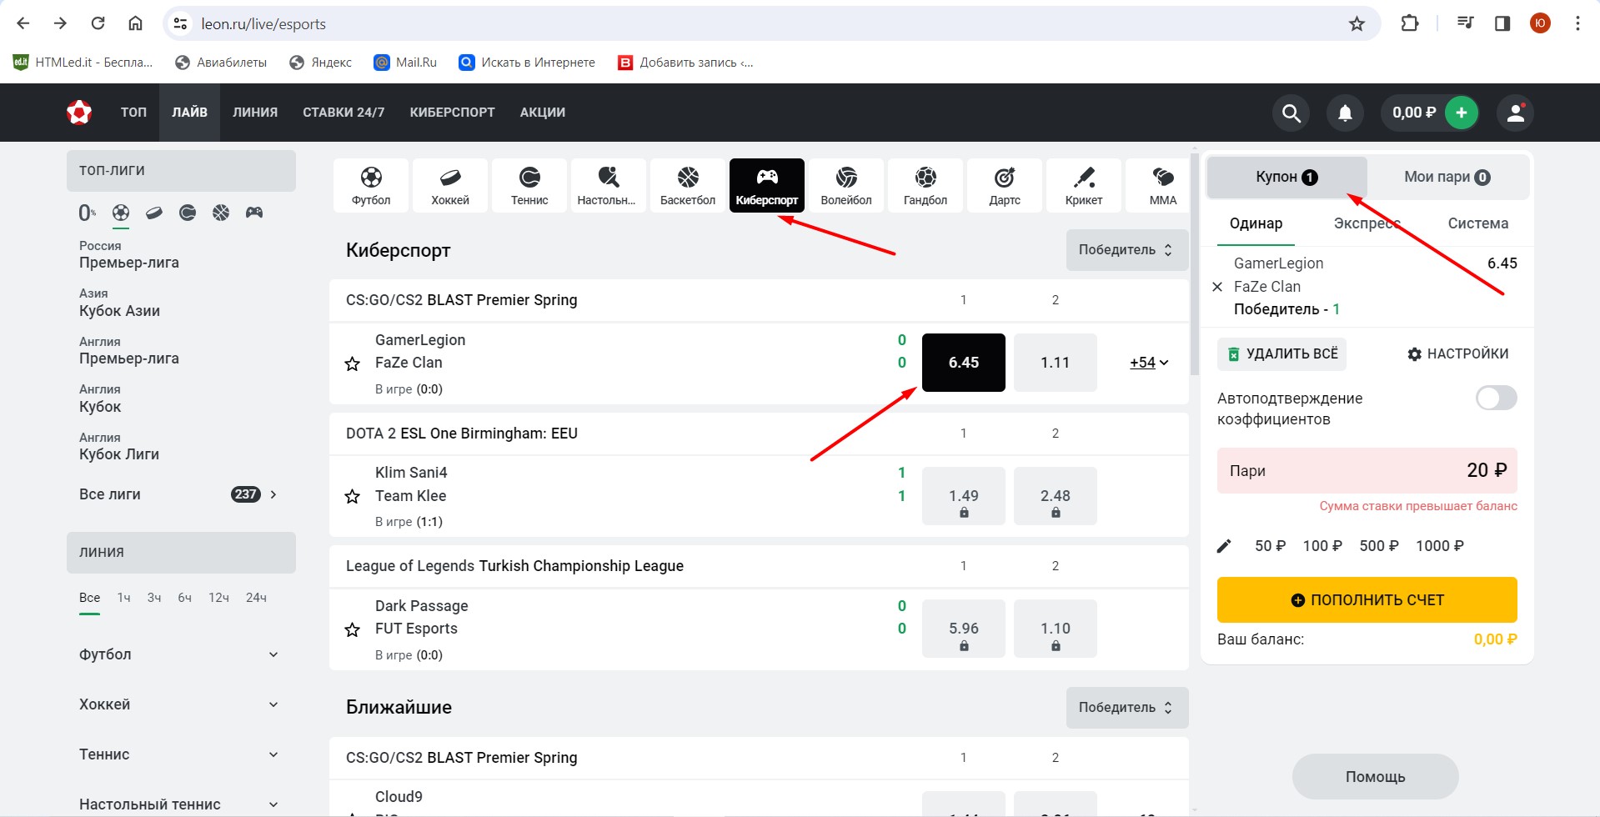1600x817 pixels.
Task: Favorite the GamerLegion vs FaZe Clan match
Action: tap(353, 363)
